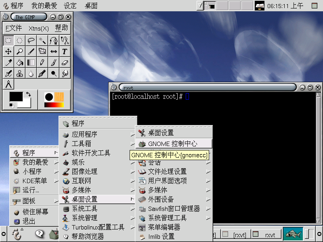Image resolution: width=323 pixels, height=242 pixels.
Task: Open the active pattern indicator
Action: [x=59, y=97]
